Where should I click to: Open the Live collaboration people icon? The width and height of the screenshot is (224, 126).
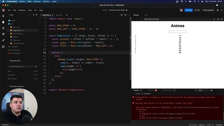coord(3,47)
